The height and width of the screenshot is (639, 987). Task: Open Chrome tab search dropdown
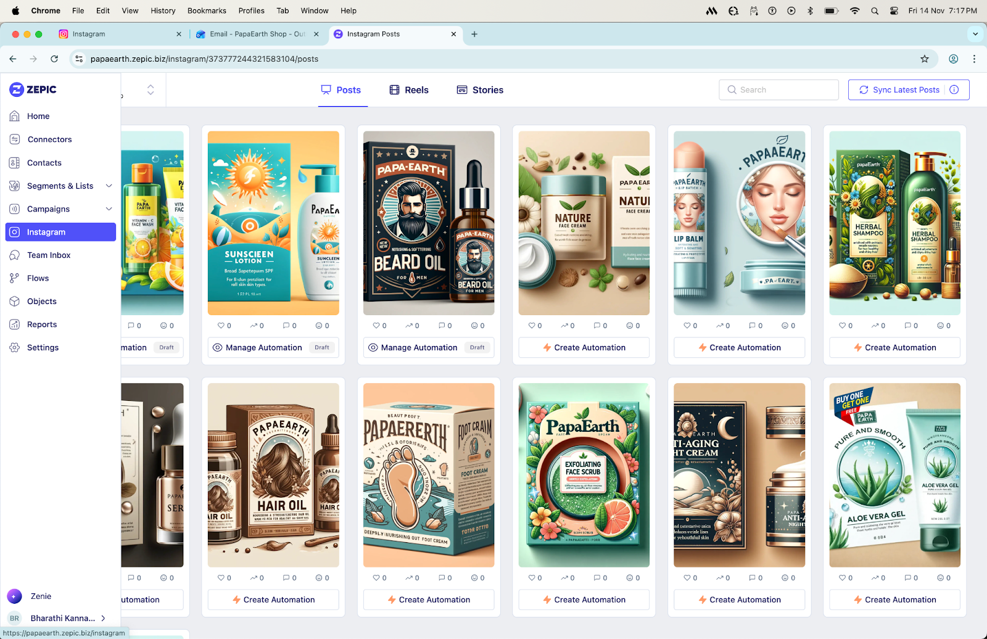pos(975,34)
